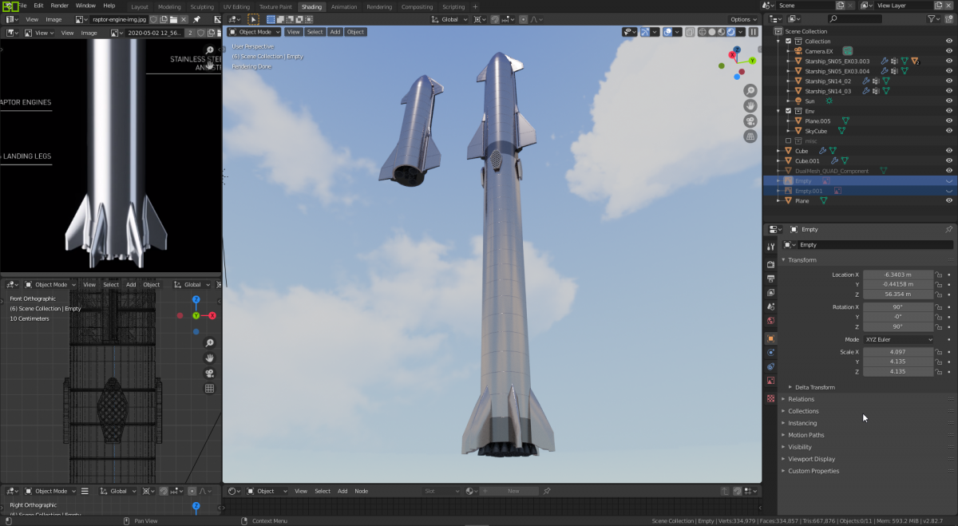Click the pan hand icon in the main viewport

(x=750, y=105)
